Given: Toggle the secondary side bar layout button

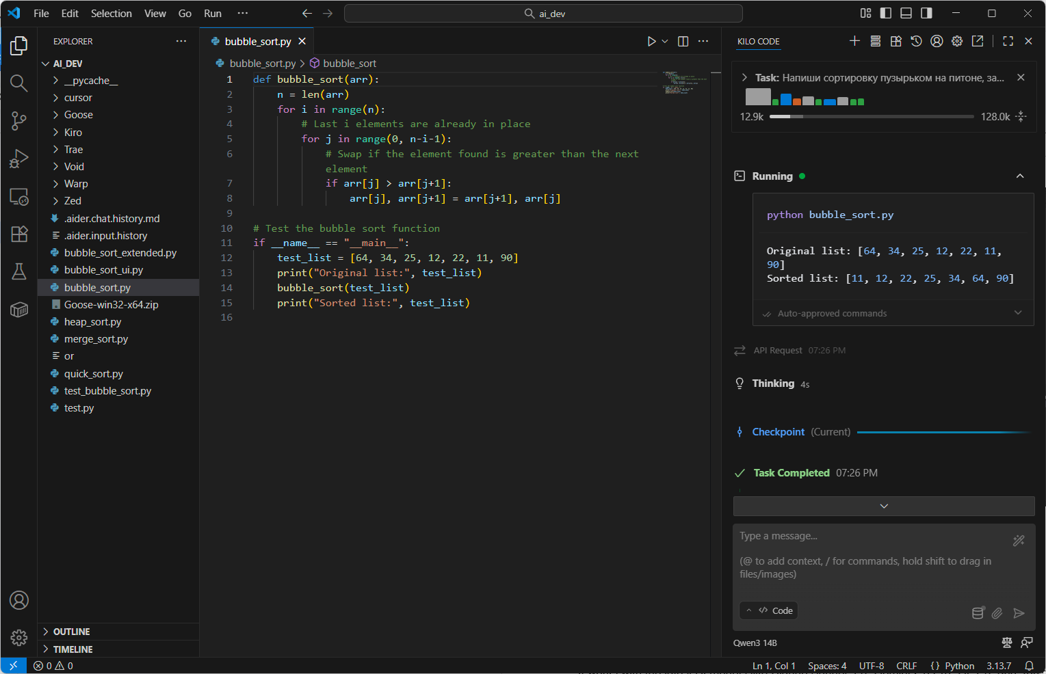Looking at the screenshot, I should pos(926,13).
